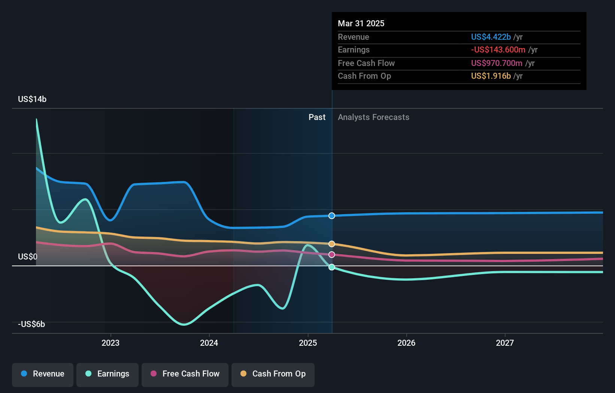
Task: Click the 2026 x-axis label
Action: point(406,343)
